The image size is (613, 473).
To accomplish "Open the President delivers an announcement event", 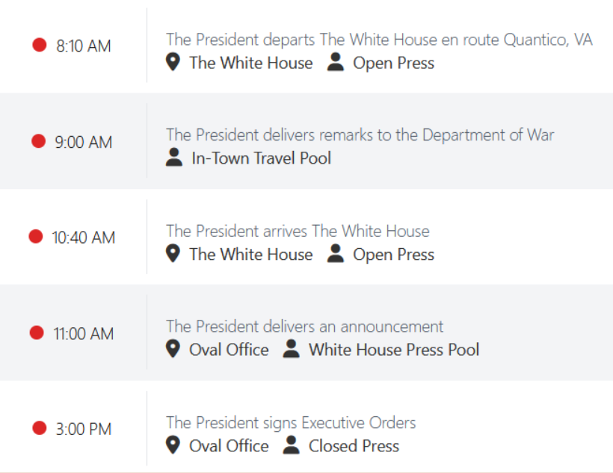I will (304, 327).
